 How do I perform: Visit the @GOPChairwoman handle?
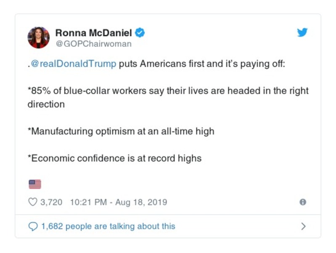[93, 44]
